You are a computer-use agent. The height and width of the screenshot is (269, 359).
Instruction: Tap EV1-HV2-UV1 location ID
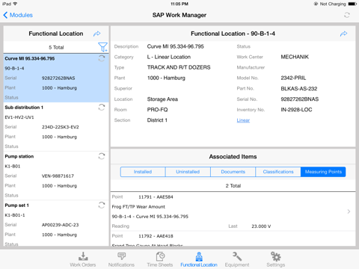pyautogui.click(x=19, y=117)
